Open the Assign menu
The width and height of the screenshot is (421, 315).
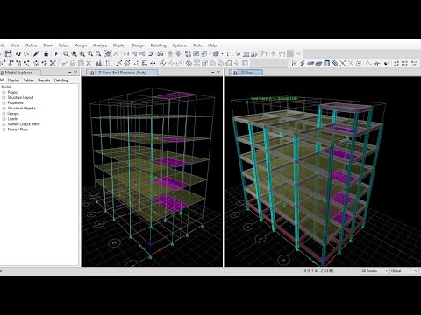[81, 45]
